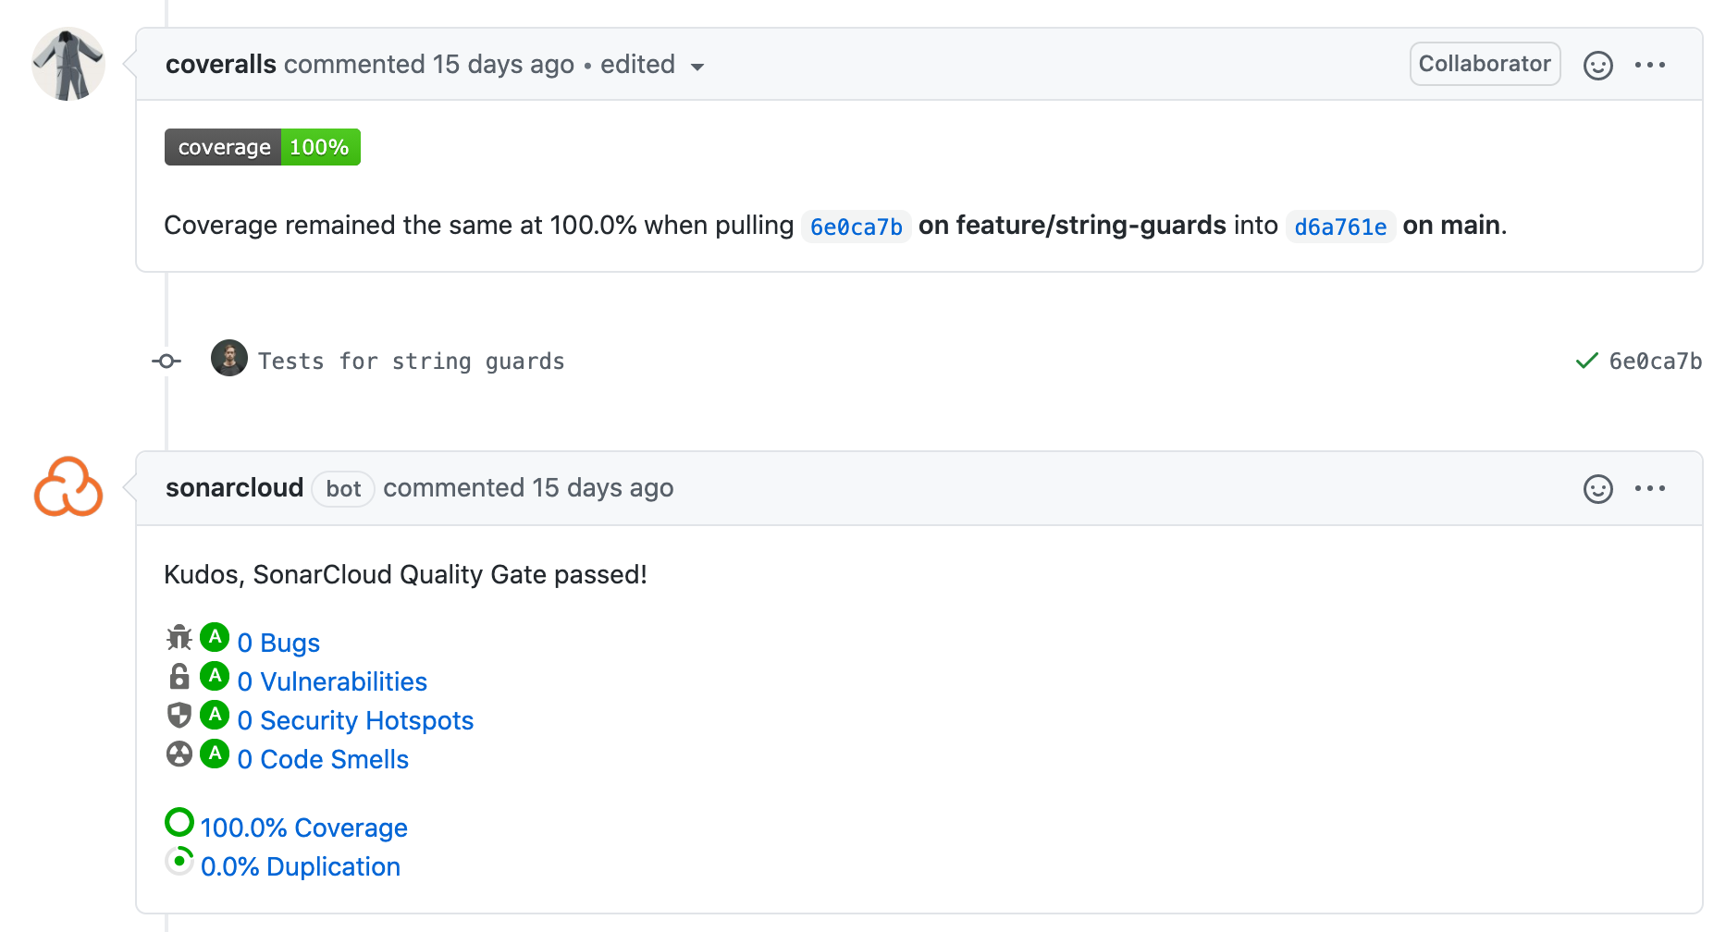View the 0 Security Hotspots report
The height and width of the screenshot is (932, 1726).
click(x=355, y=720)
